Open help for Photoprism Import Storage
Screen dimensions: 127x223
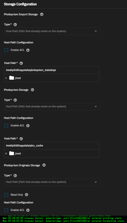click(42, 14)
